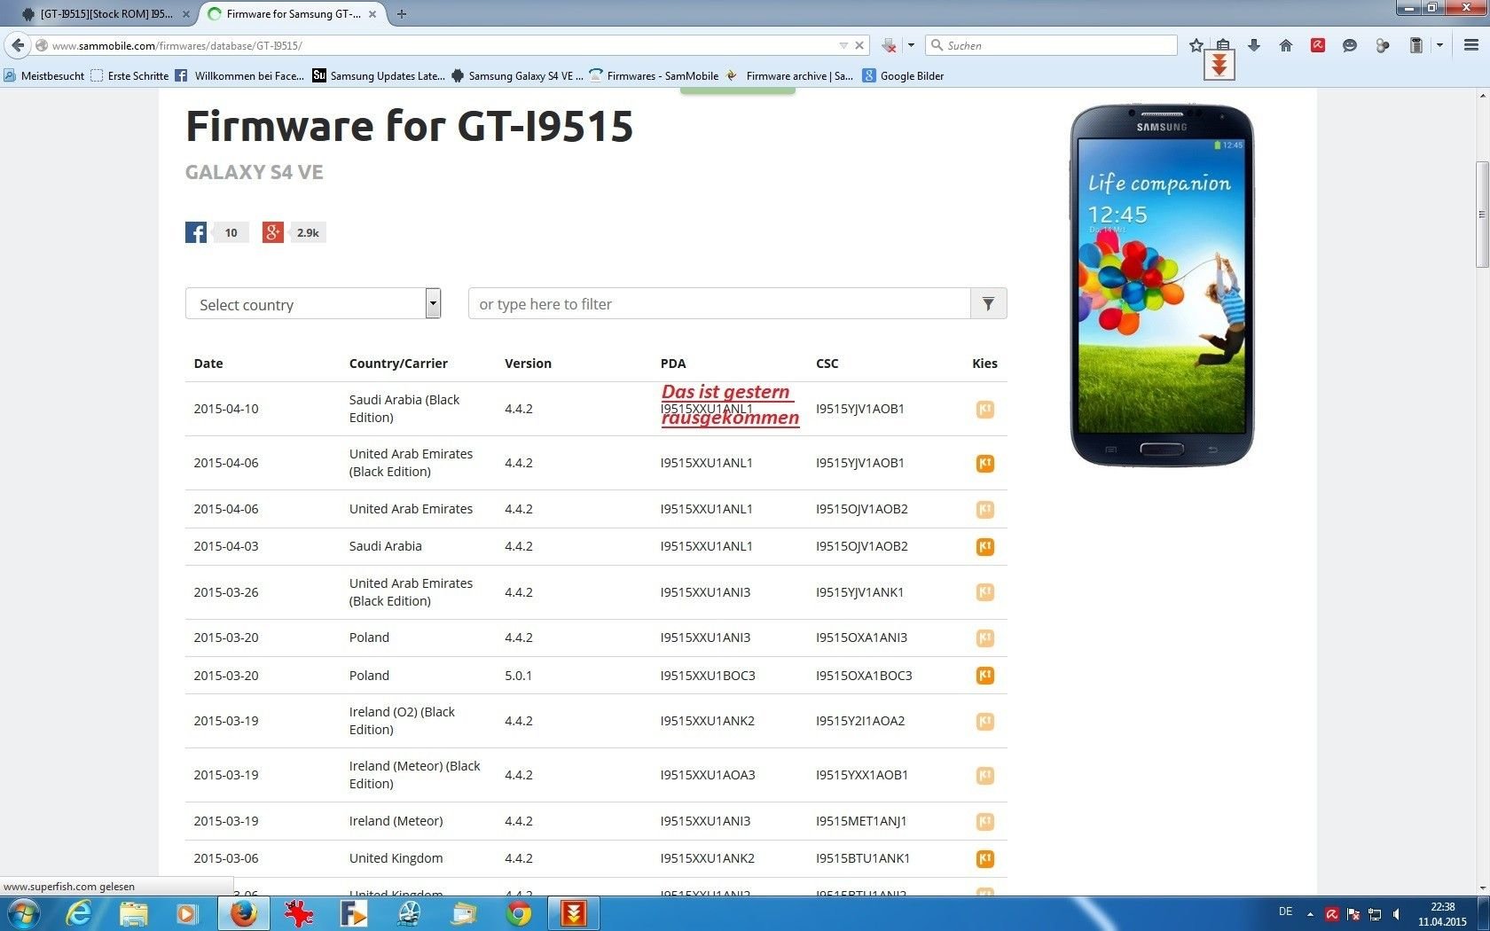Bookmark this page with the star icon
The width and height of the screenshot is (1490, 931).
pos(1196,45)
